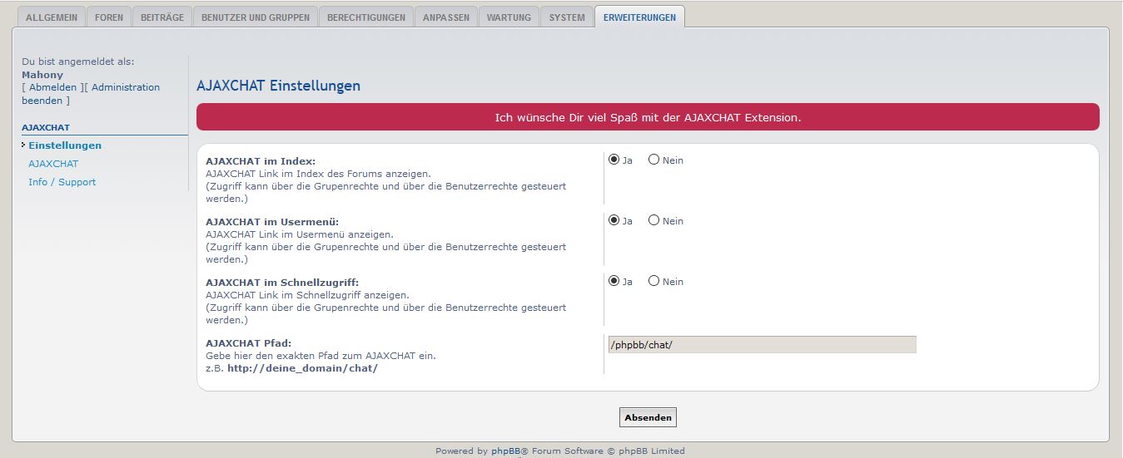The height and width of the screenshot is (458, 1123).
Task: Select Nein for AJAXCHAT im Schnellzugriff
Action: pos(653,281)
